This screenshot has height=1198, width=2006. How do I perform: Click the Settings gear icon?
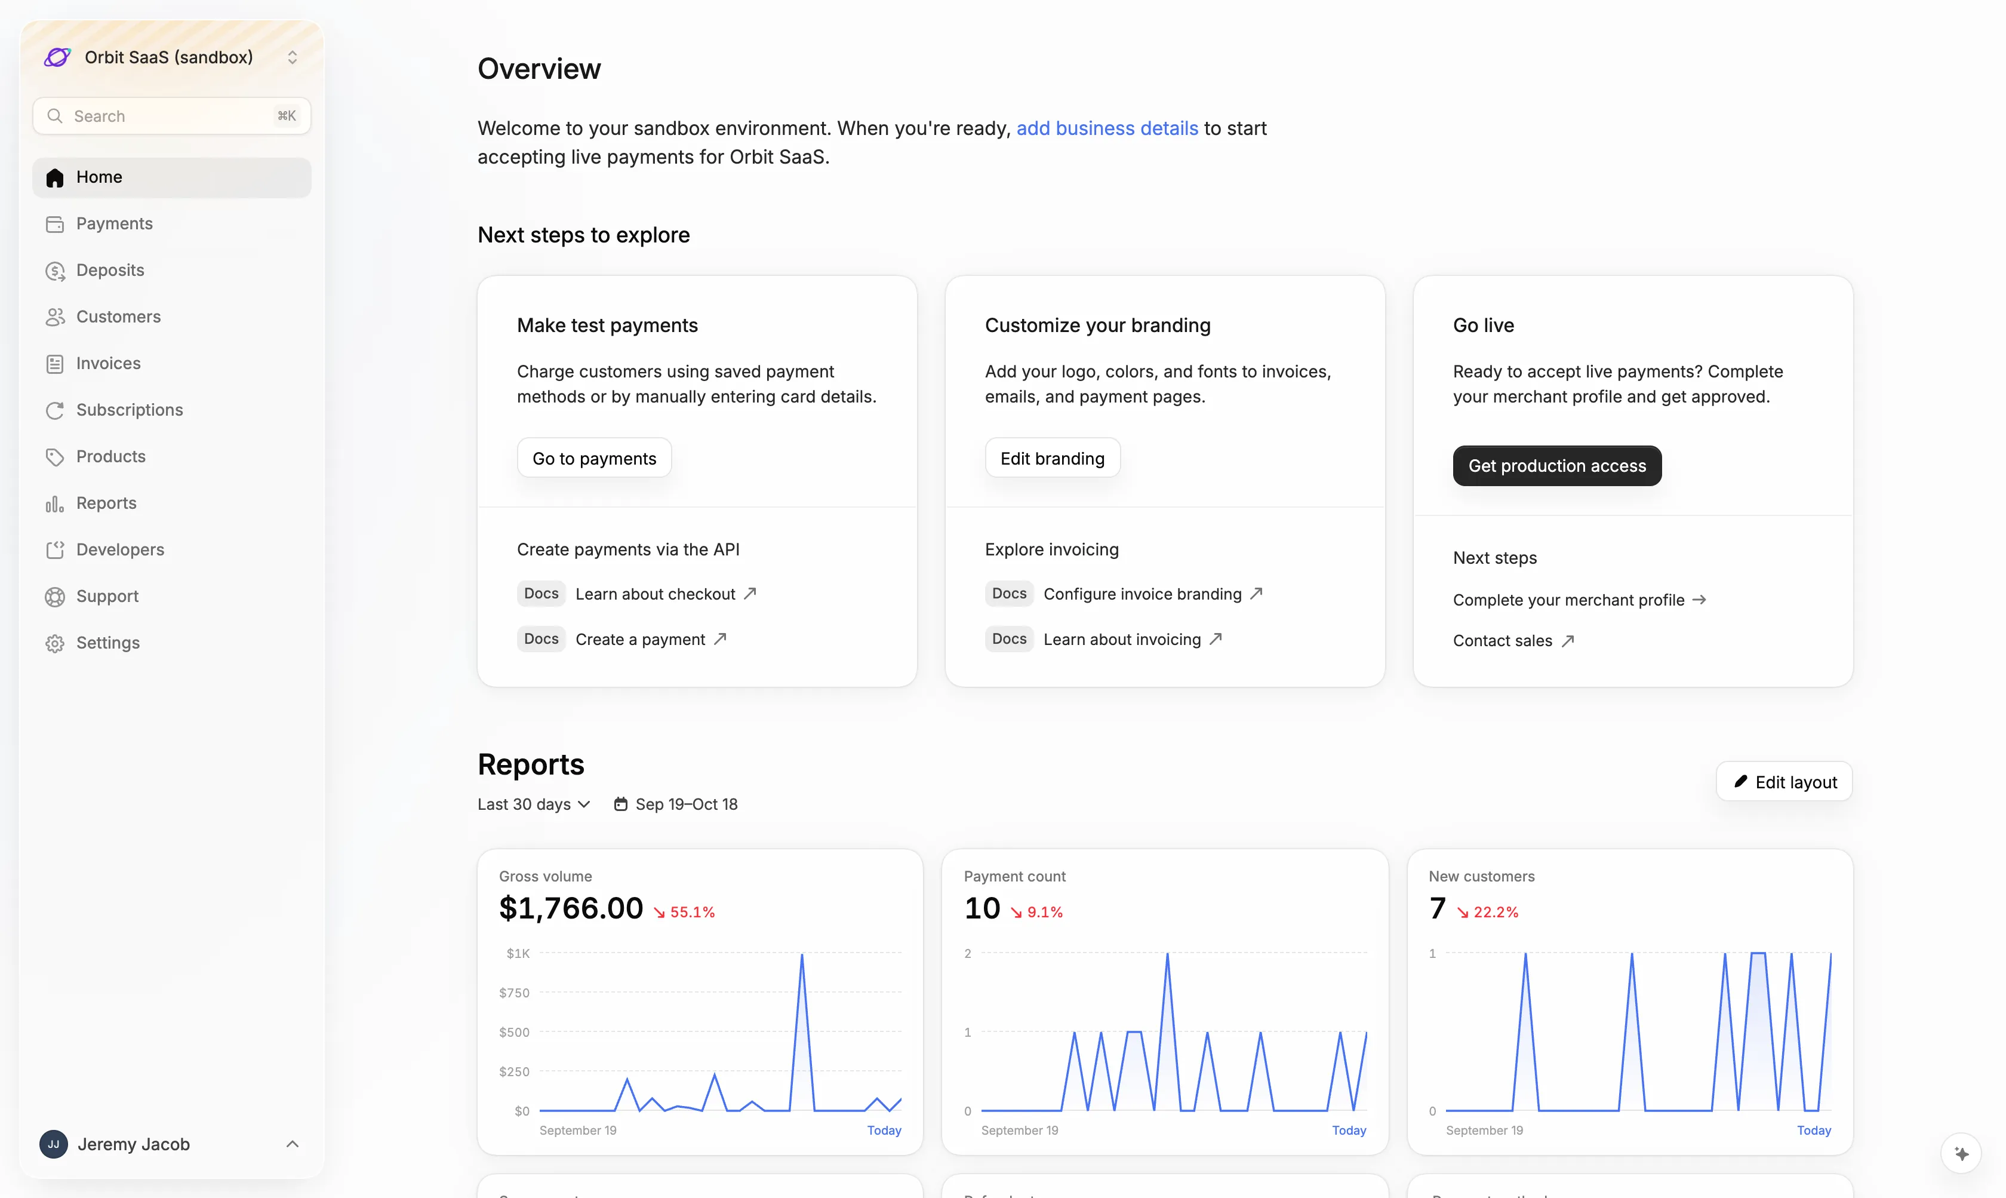coord(55,643)
